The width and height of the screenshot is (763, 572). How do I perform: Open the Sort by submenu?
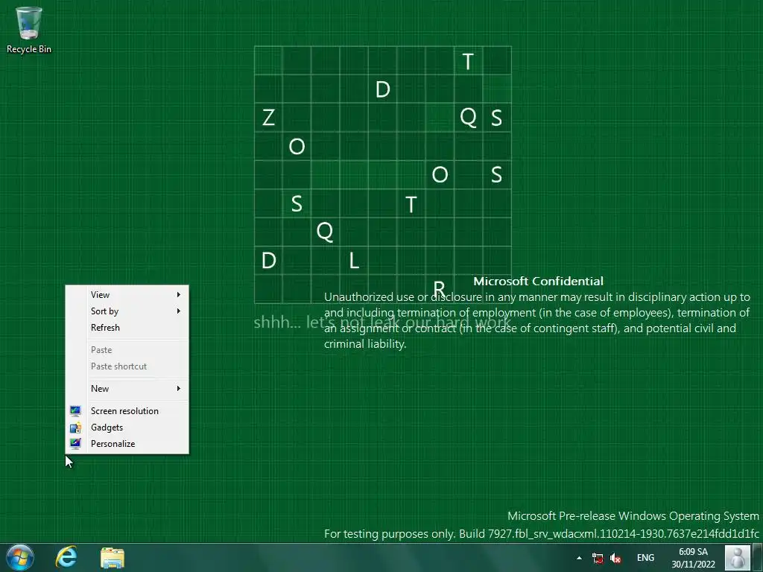(127, 311)
